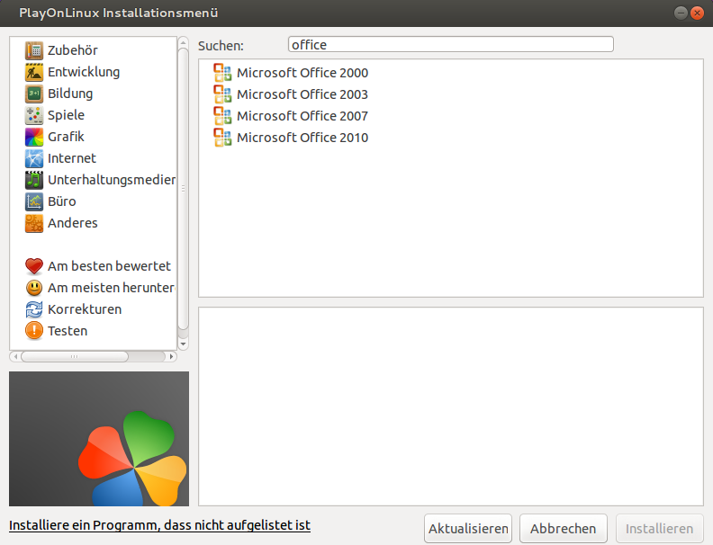The image size is (713, 545).
Task: Select Microsoft Office 2010 entry
Action: (302, 138)
